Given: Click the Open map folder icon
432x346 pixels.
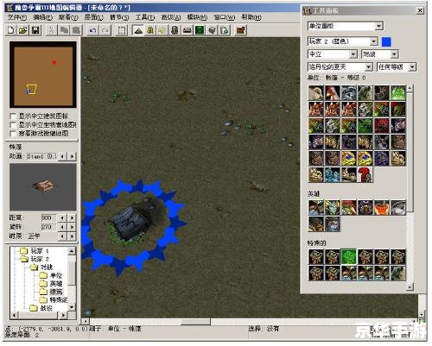Looking at the screenshot, I should 23,30.
